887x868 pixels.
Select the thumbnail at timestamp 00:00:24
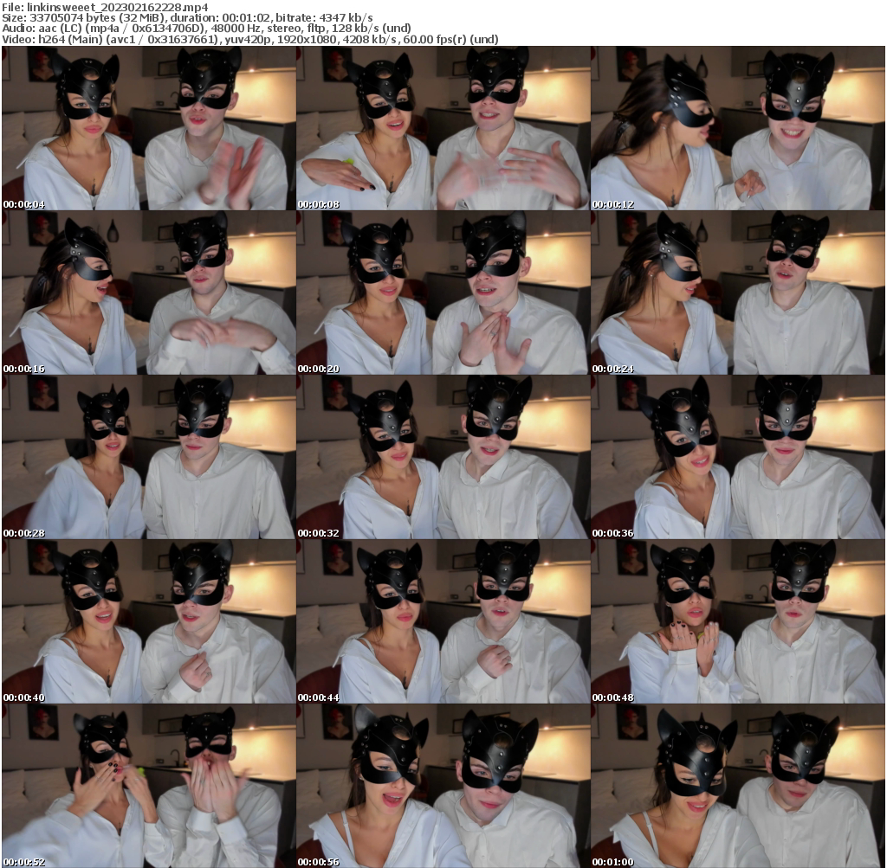(x=738, y=294)
